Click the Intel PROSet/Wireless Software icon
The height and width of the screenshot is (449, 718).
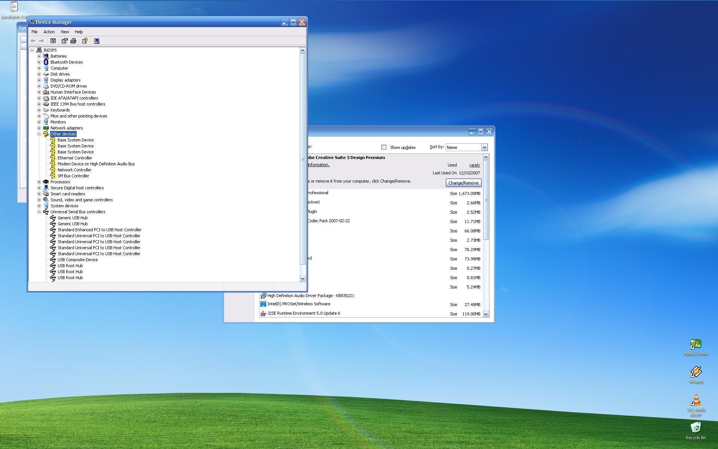[x=263, y=304]
